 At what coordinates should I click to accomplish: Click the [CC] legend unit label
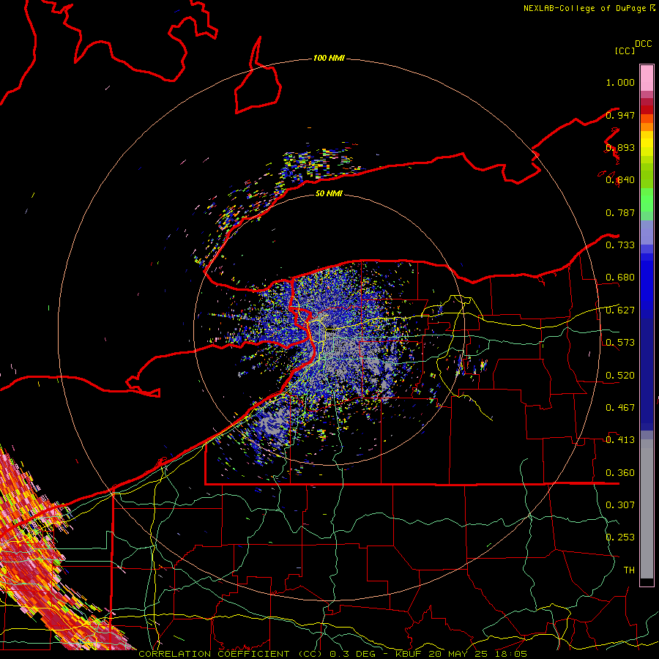(625, 51)
